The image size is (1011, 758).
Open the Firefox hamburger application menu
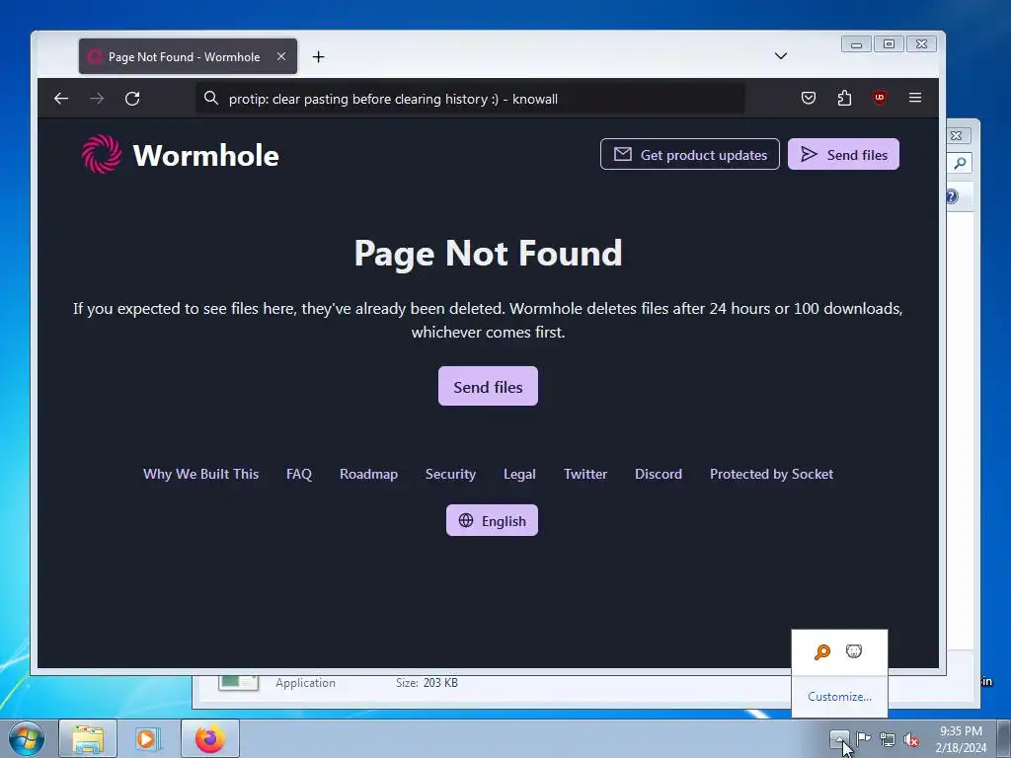click(x=915, y=98)
